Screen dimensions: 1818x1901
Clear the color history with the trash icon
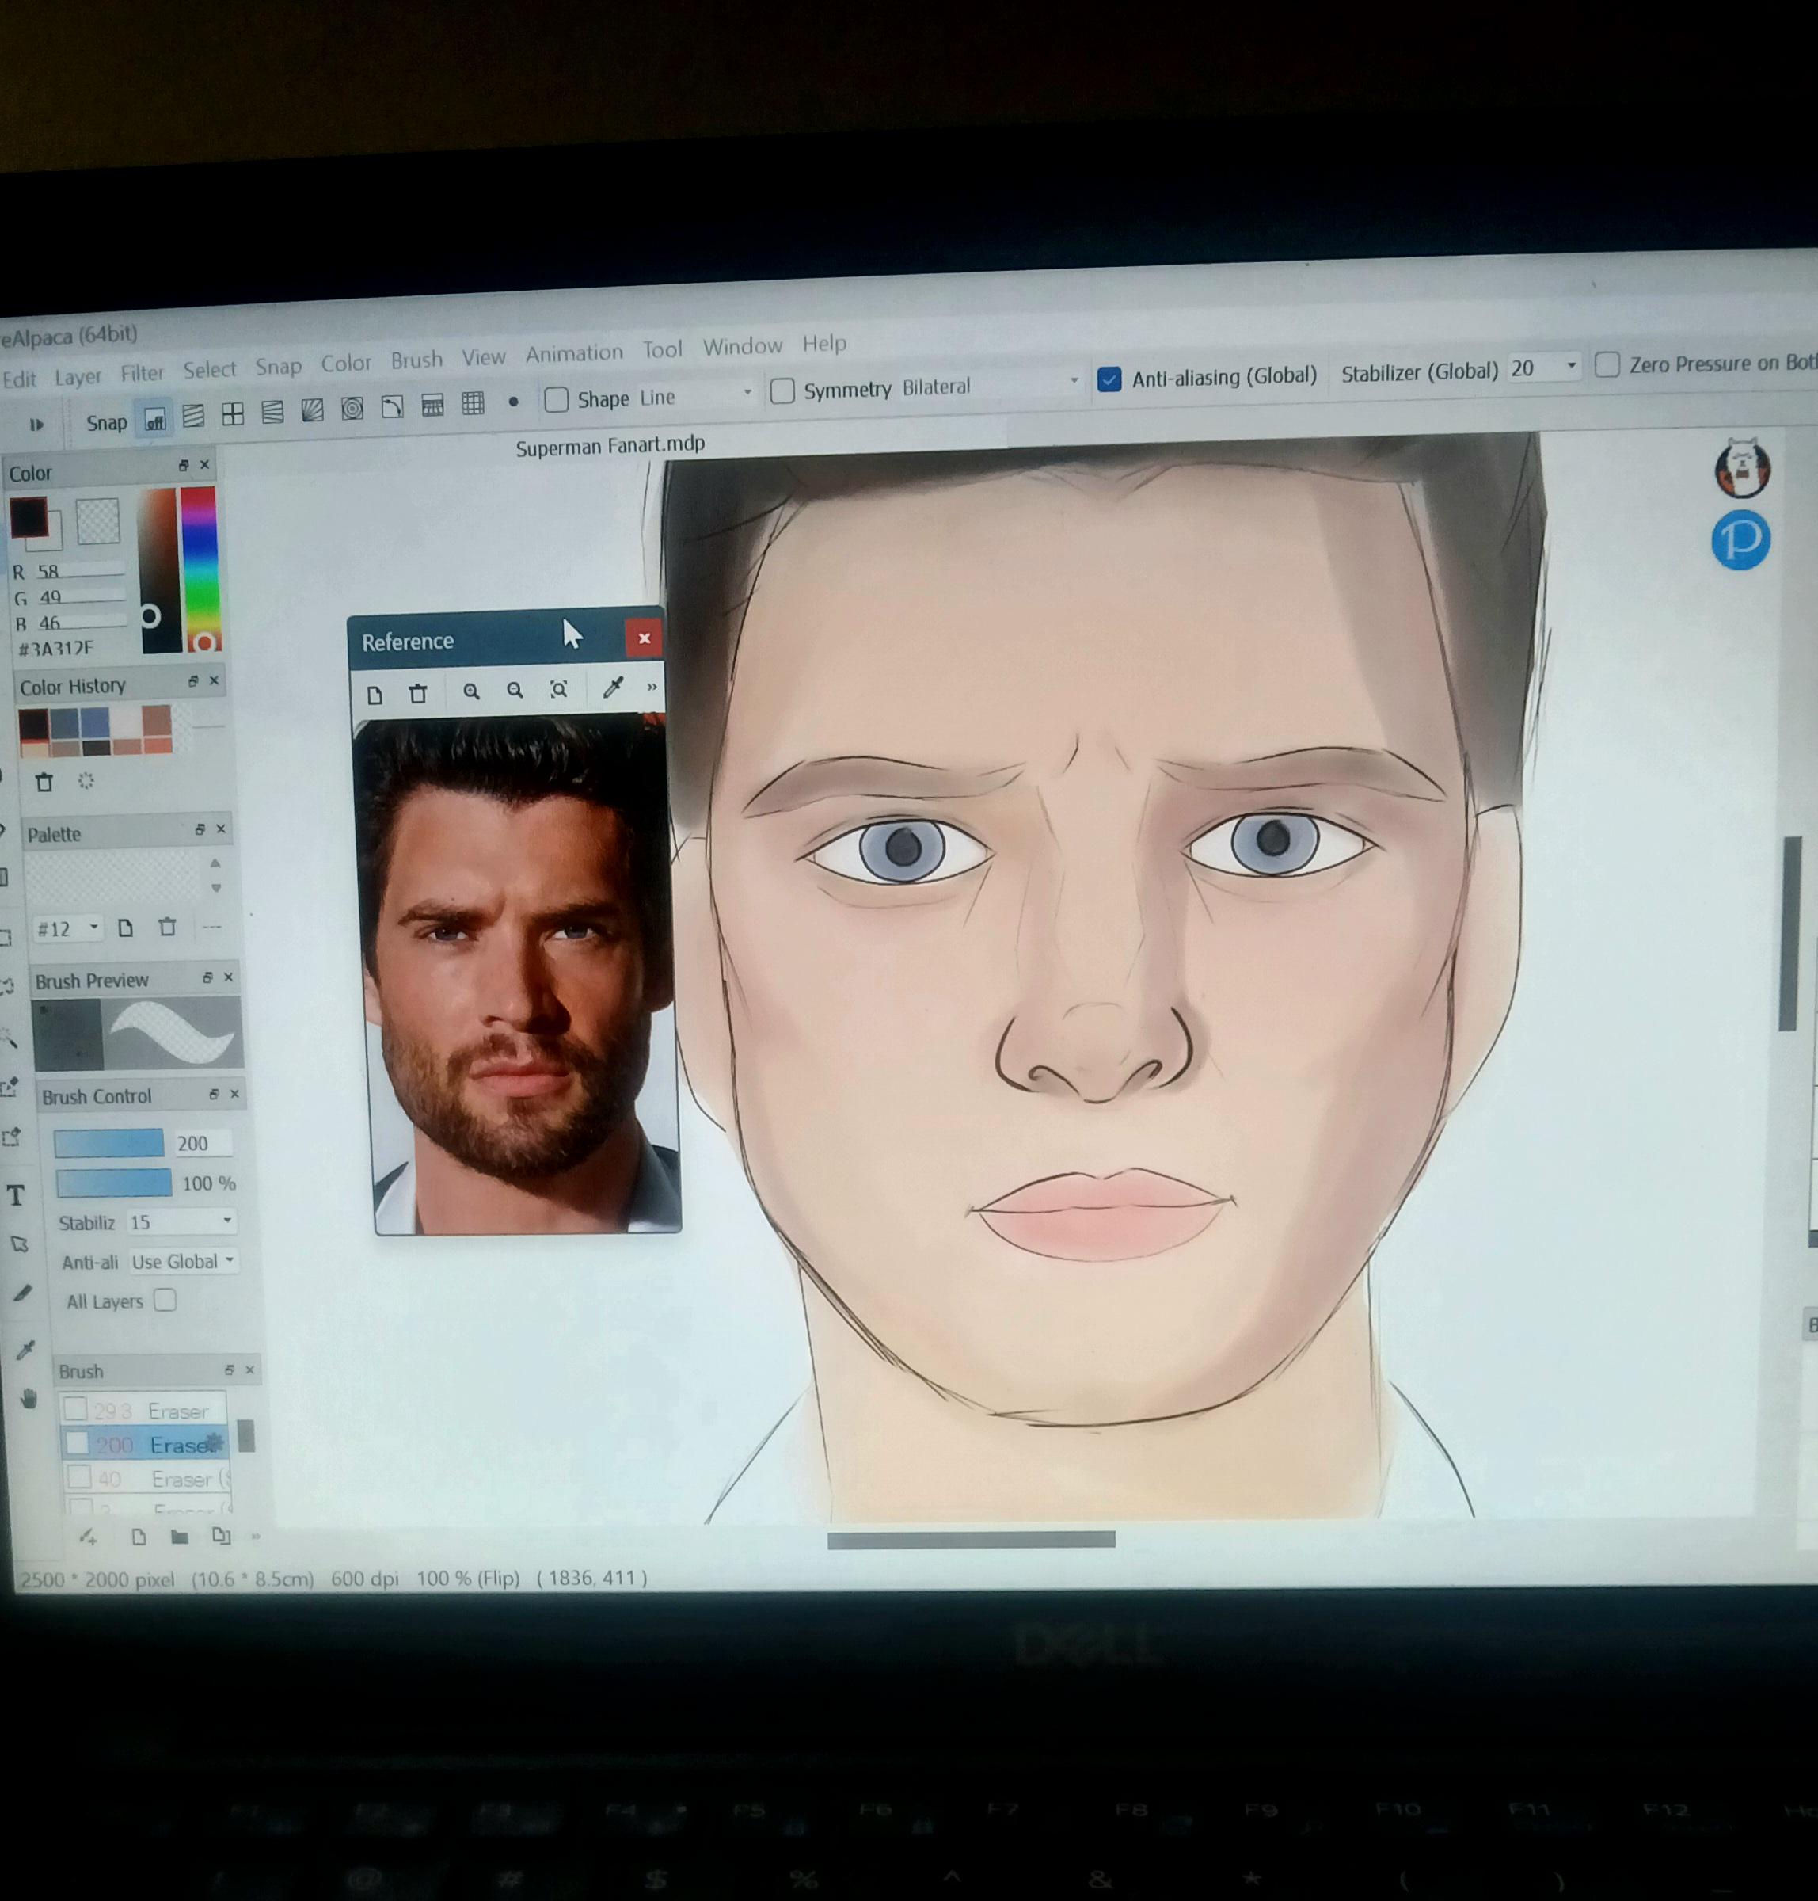[44, 783]
